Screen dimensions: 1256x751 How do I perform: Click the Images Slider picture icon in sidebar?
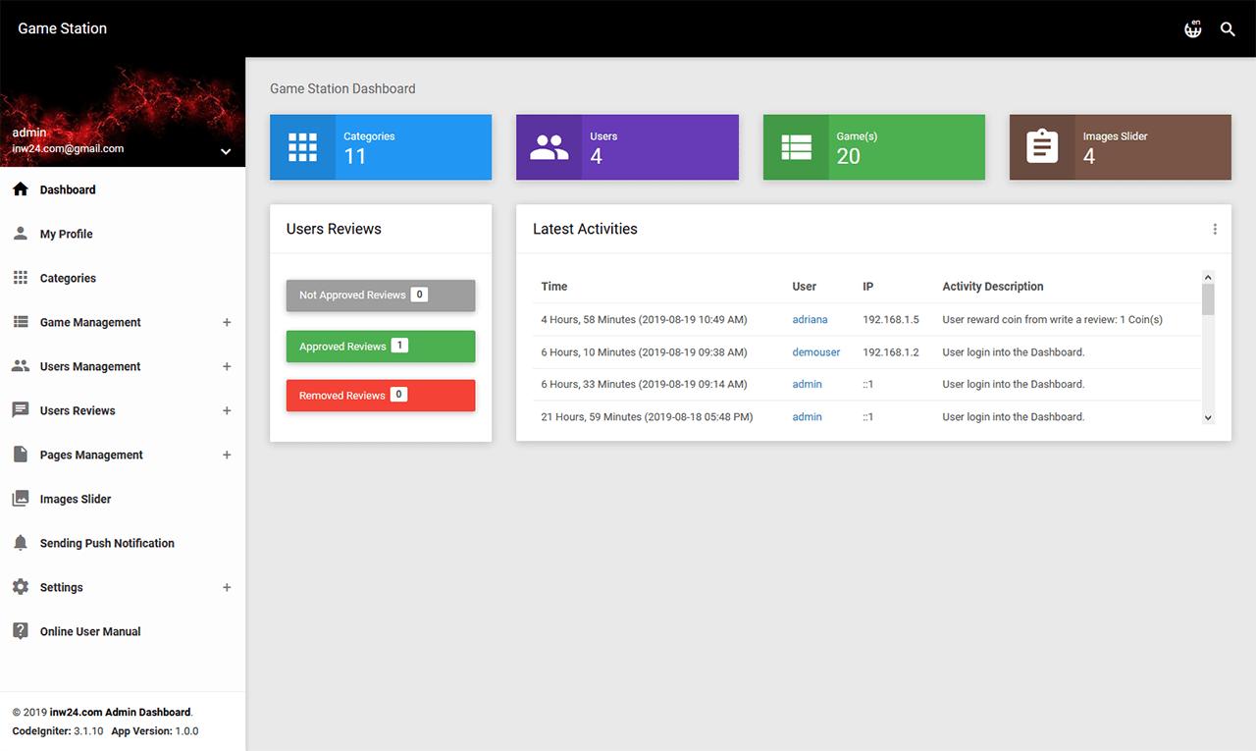[21, 499]
